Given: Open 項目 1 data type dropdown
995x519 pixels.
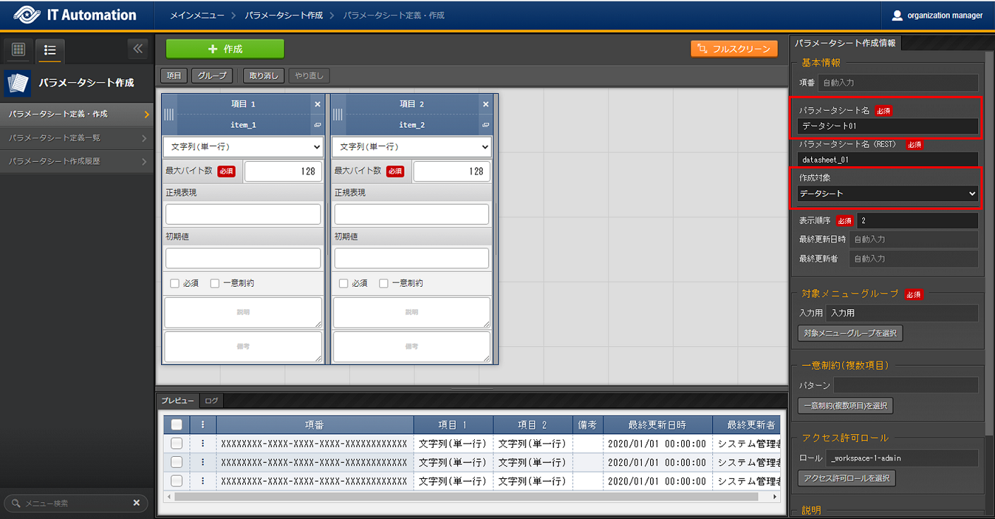Looking at the screenshot, I should click(x=243, y=147).
